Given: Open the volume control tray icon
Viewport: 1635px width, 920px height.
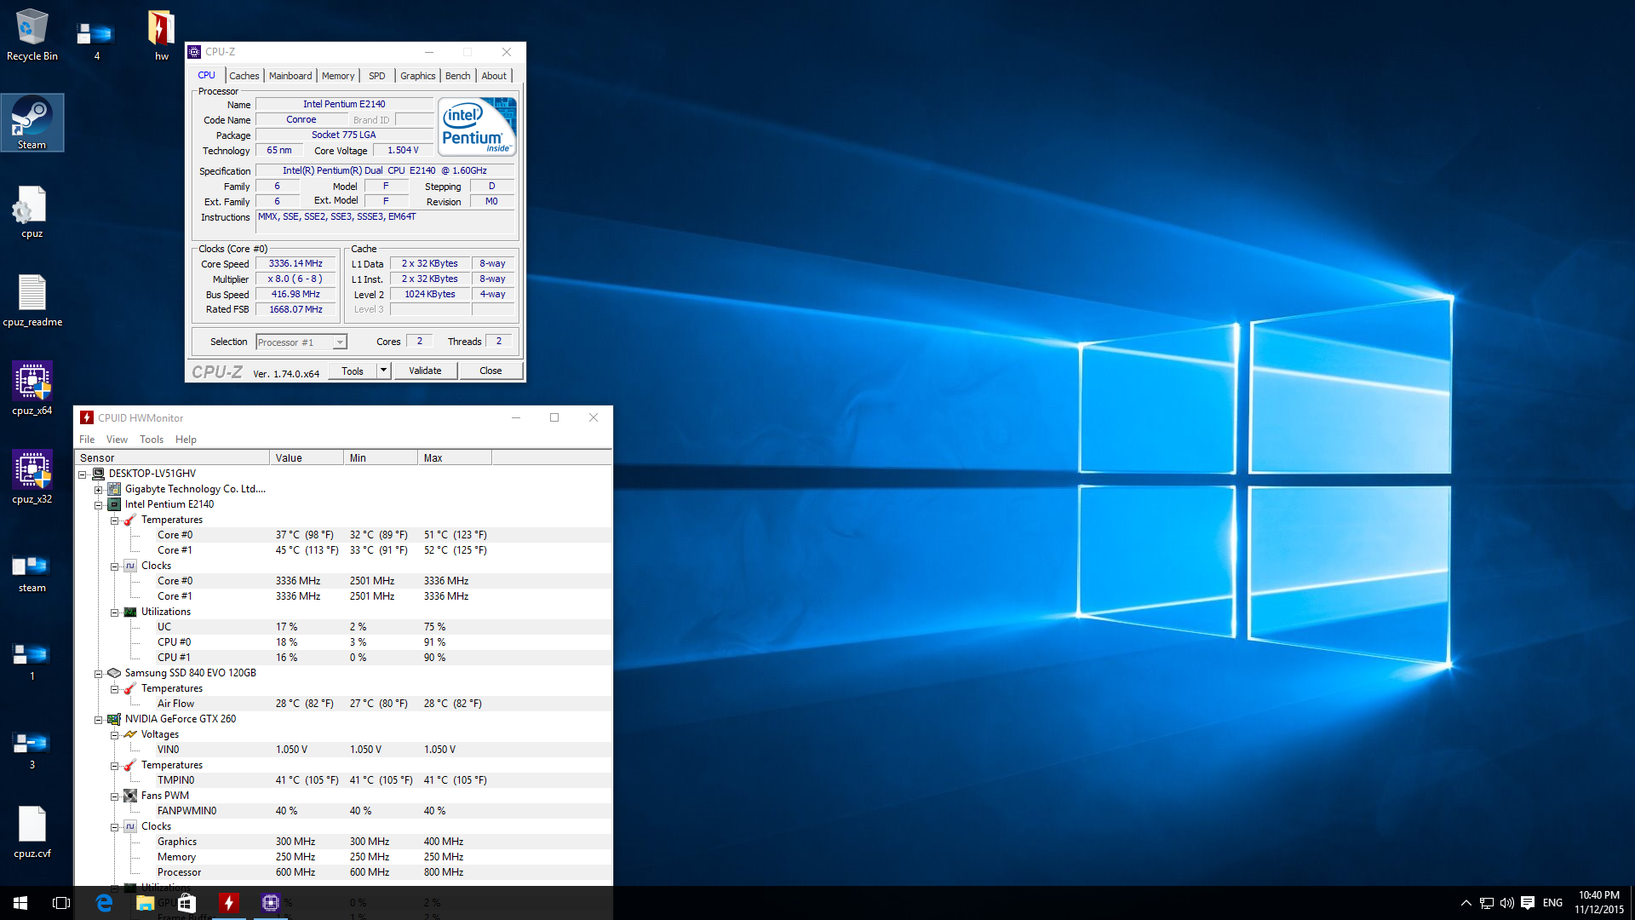Looking at the screenshot, I should click(1507, 903).
